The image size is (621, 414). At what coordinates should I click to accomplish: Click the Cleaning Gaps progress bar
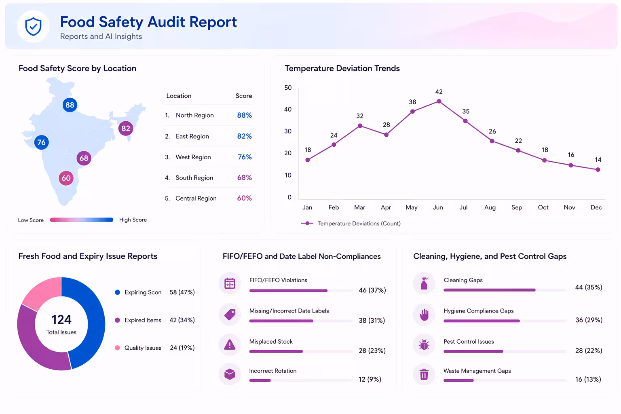click(505, 290)
